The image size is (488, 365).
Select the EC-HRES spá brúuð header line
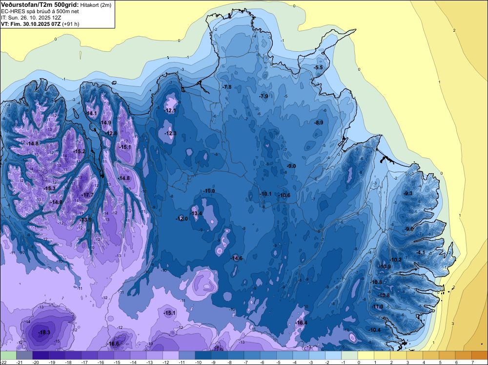point(40,11)
